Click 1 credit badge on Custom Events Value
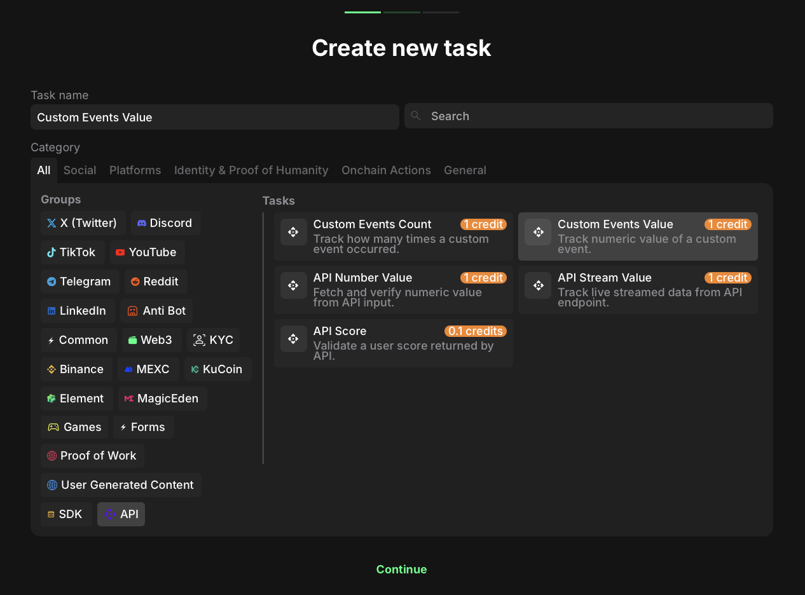This screenshot has height=595, width=805. (728, 224)
